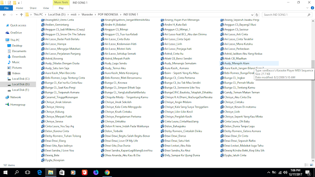This screenshot has width=315, height=177.
Task: Select Dewi Gita_Dua Dunia file name
Action: 117,146
